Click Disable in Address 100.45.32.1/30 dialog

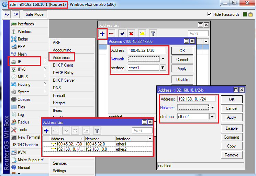click(182, 80)
